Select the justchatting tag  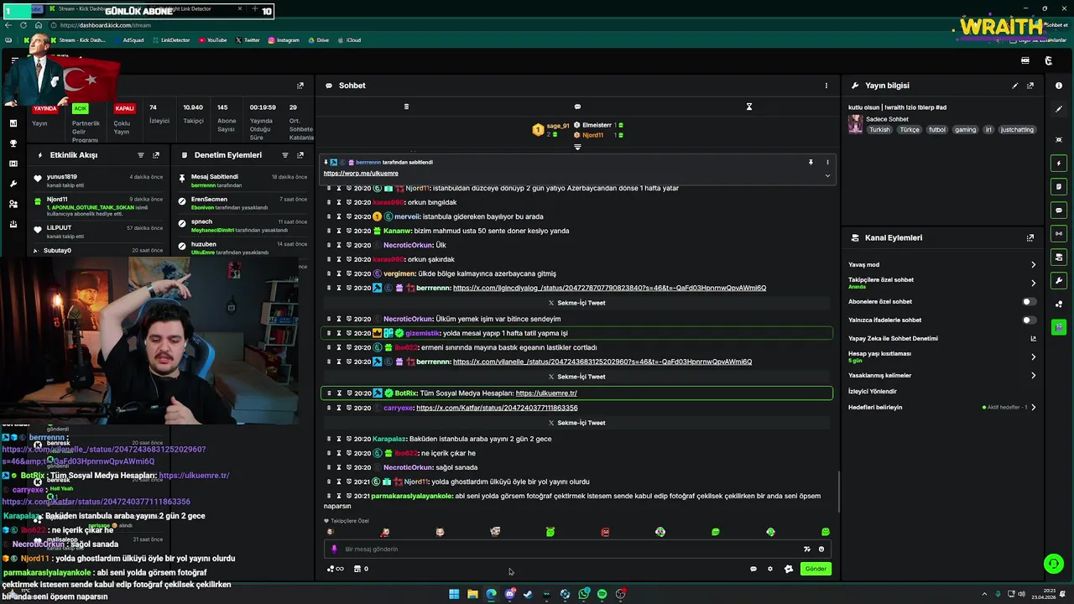click(x=1017, y=130)
